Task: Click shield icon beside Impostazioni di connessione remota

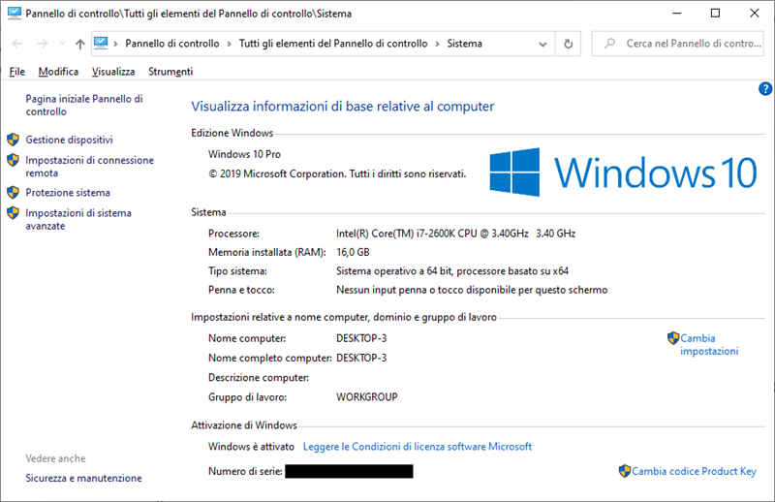Action: [x=13, y=160]
